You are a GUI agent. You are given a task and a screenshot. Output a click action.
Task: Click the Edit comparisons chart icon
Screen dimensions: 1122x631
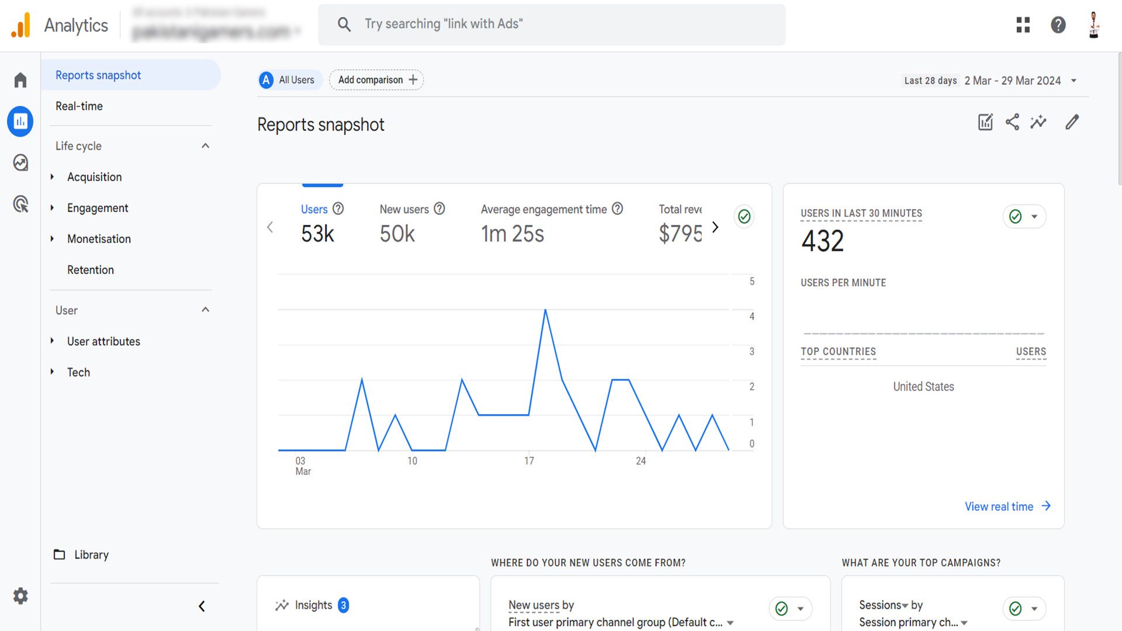(x=985, y=122)
